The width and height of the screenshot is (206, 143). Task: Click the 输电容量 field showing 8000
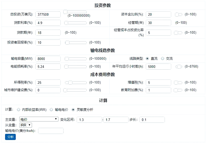pos(48,59)
